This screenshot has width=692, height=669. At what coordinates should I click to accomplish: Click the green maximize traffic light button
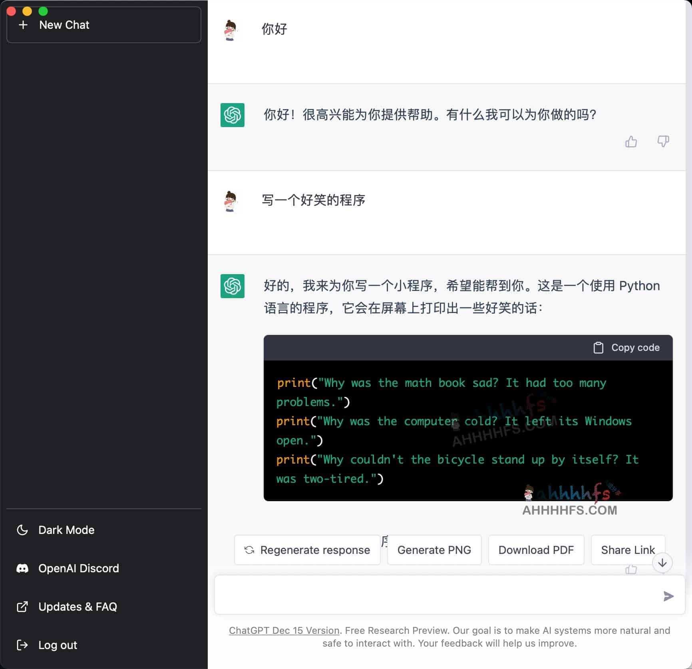pyautogui.click(x=42, y=12)
